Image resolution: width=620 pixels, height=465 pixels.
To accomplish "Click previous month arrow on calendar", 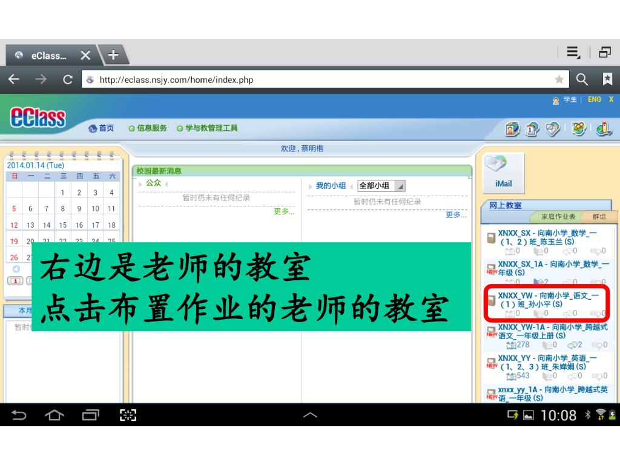I will pos(16,269).
